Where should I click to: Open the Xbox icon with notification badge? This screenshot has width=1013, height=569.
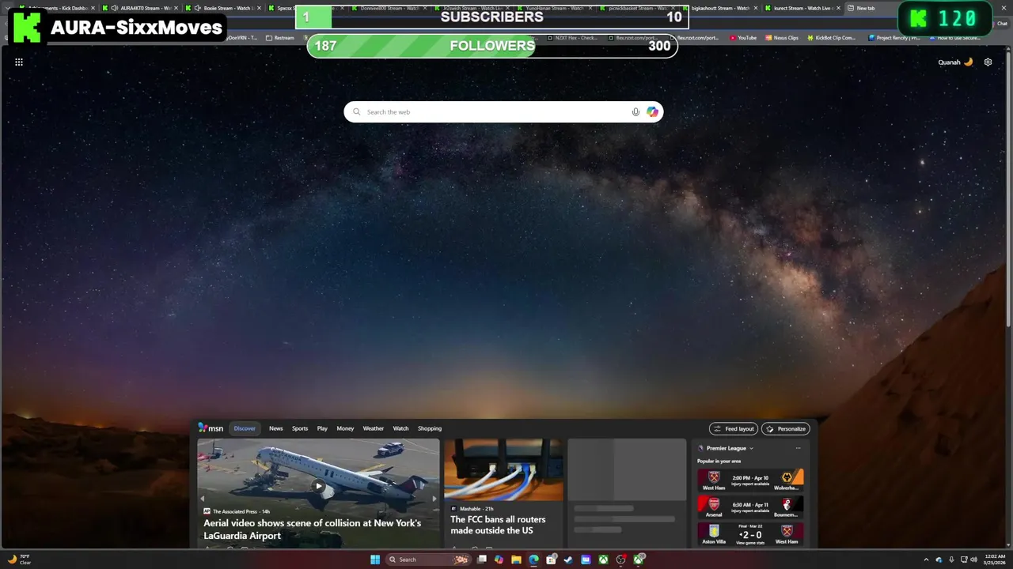[639, 560]
